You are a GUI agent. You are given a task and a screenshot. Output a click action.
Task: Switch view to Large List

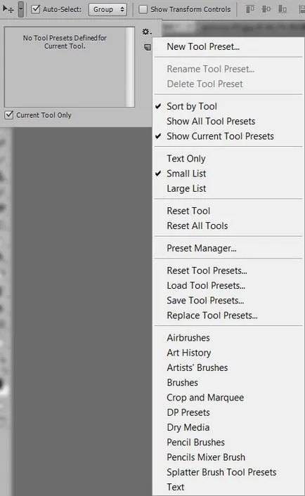click(186, 188)
